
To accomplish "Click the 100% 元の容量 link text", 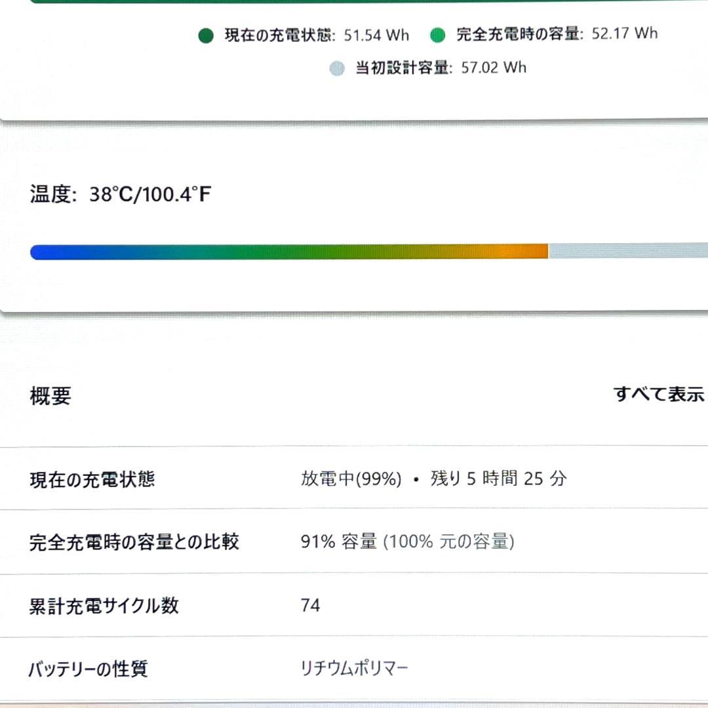I will [449, 541].
